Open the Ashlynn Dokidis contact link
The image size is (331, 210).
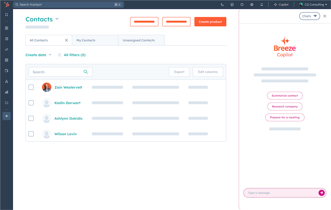68,118
